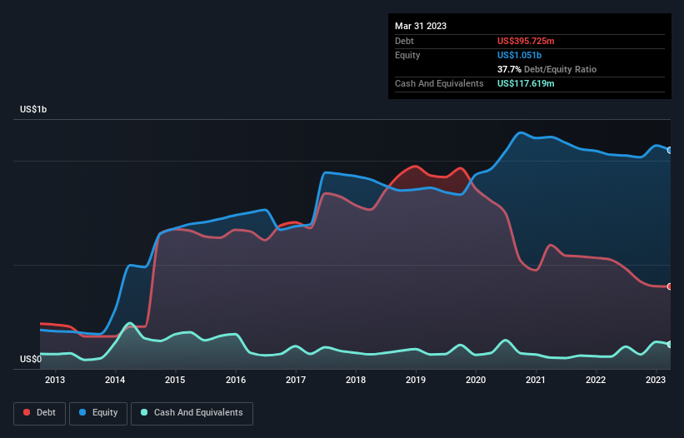Click the blue Equity legend dot
684x438 pixels.
point(82,412)
